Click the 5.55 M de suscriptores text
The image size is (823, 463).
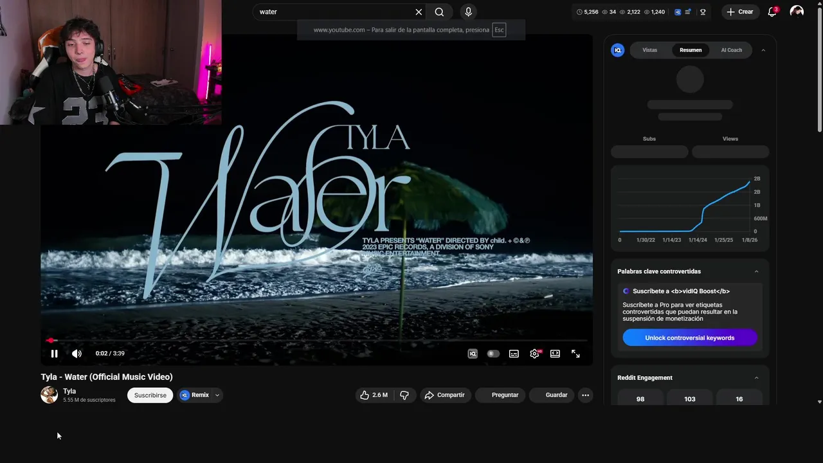[89, 400]
